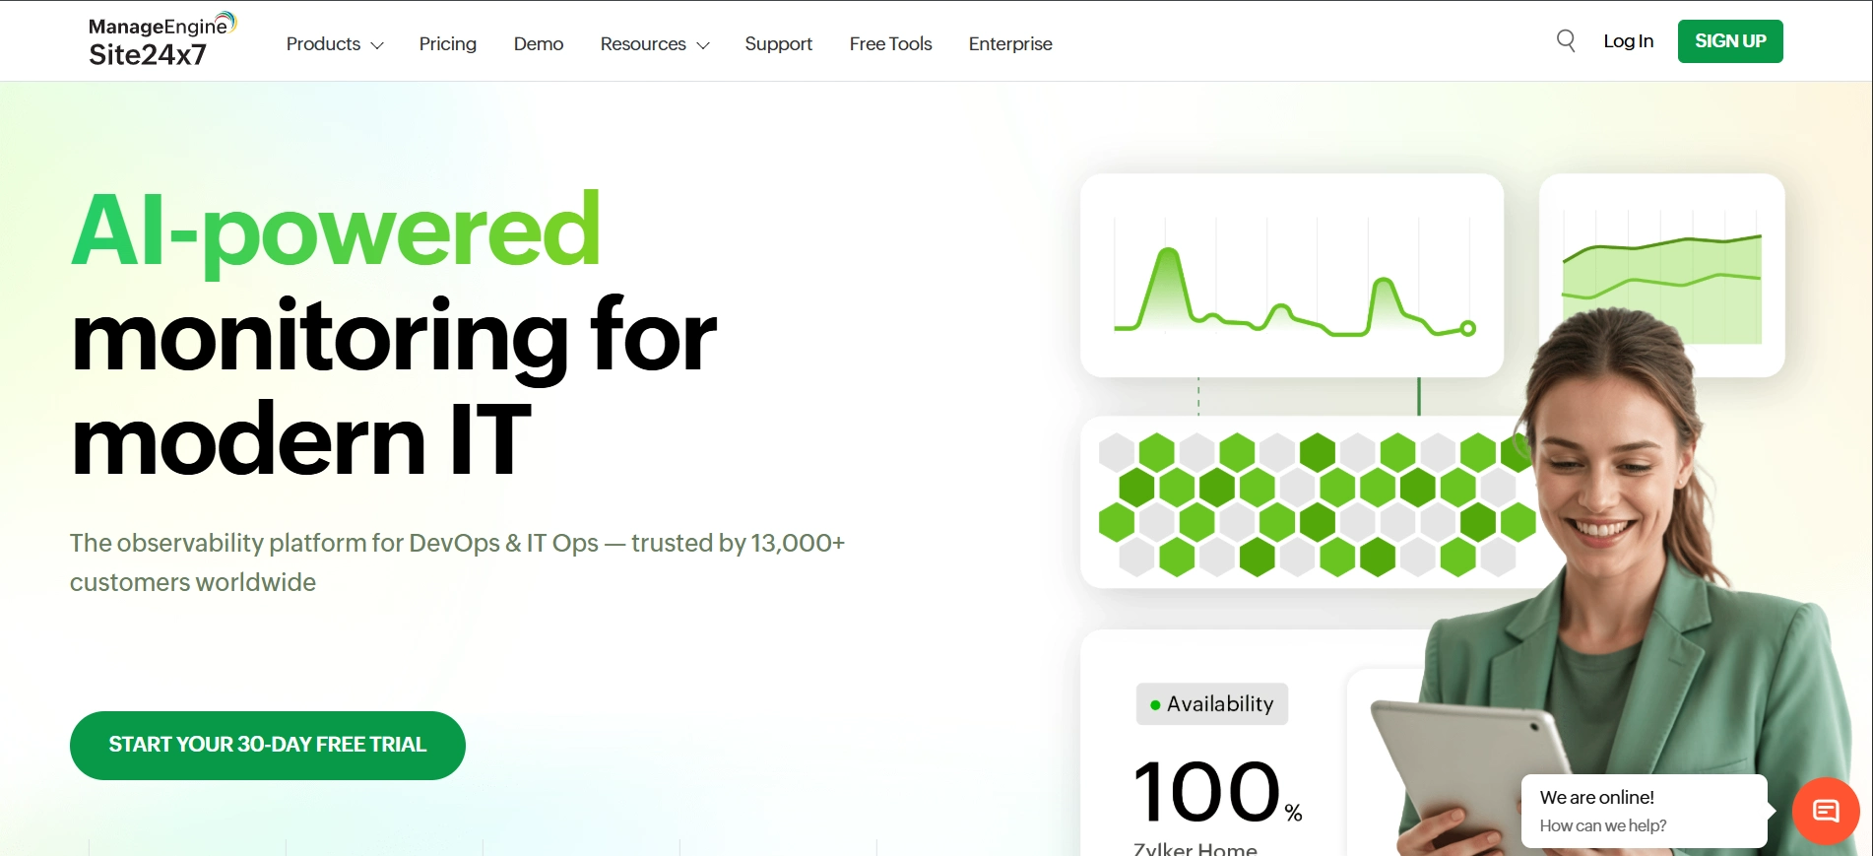Image resolution: width=1873 pixels, height=856 pixels.
Task: Open the Pricing page
Action: pyautogui.click(x=447, y=44)
